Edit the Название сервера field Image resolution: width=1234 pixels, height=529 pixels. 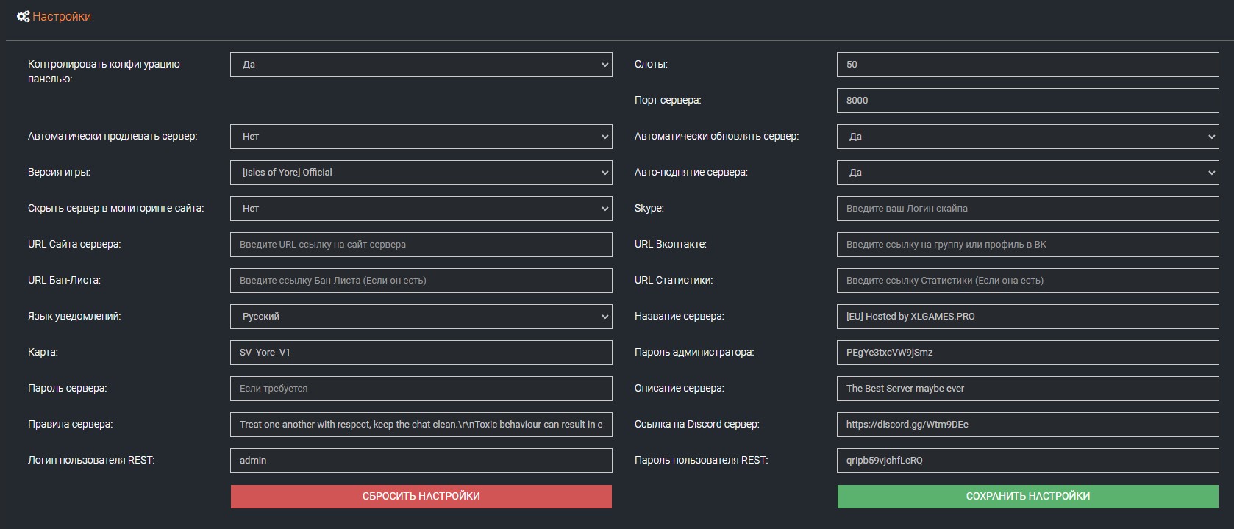click(1027, 317)
